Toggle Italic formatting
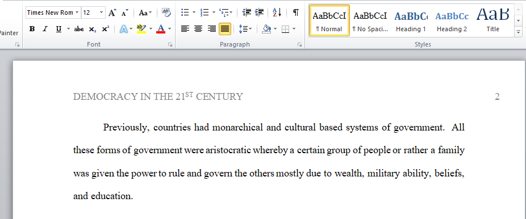The width and height of the screenshot is (526, 219). pos(45,29)
